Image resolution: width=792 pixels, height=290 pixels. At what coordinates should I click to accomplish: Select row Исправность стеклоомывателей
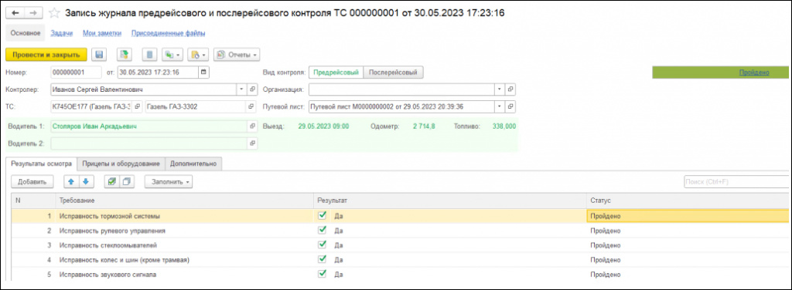[400, 245]
